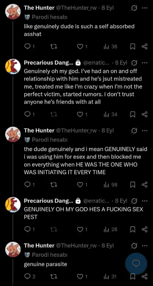Toggle bookmark on the "self absorbed asshat" tweet

point(133,47)
